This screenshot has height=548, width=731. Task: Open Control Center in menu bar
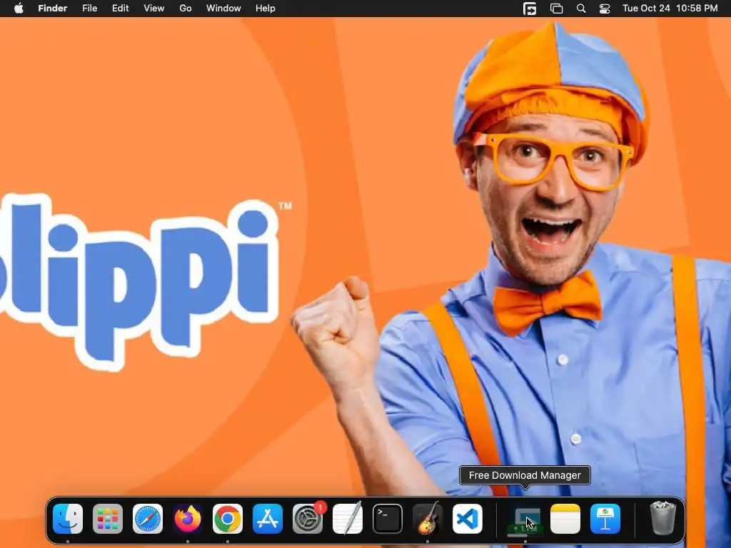click(605, 9)
